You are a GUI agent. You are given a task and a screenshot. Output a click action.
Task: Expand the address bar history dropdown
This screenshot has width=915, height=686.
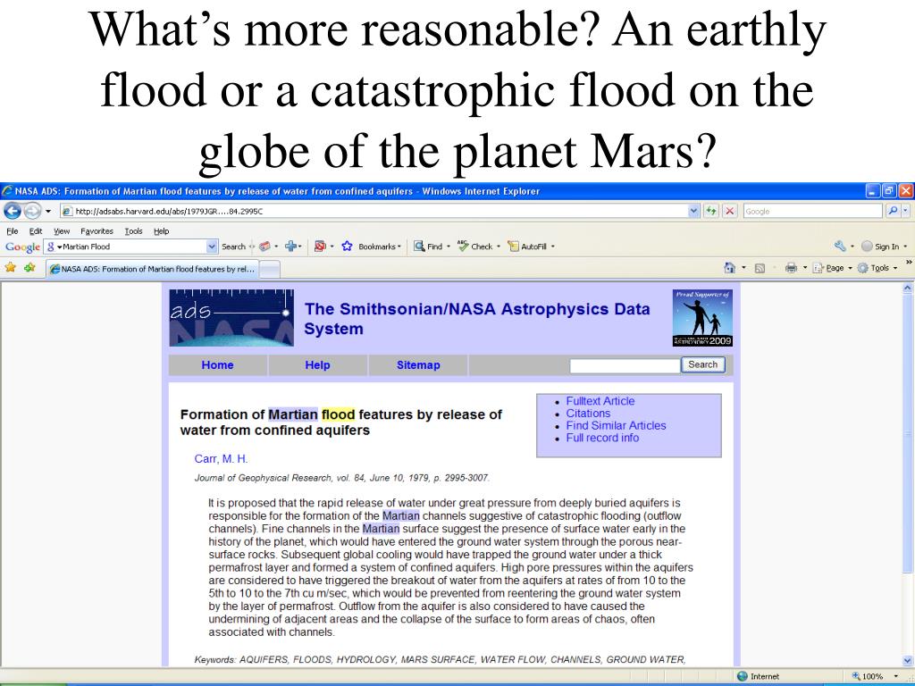[693, 211]
